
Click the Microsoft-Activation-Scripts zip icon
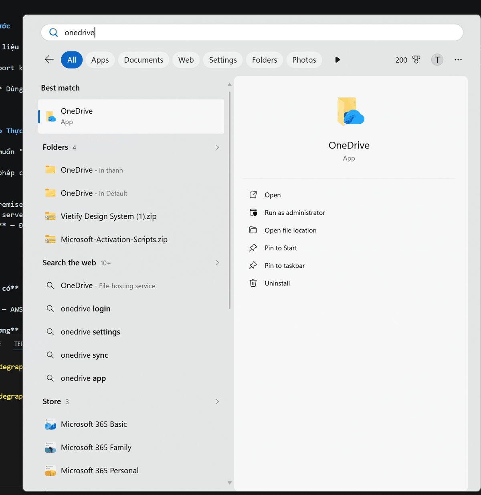(50, 240)
